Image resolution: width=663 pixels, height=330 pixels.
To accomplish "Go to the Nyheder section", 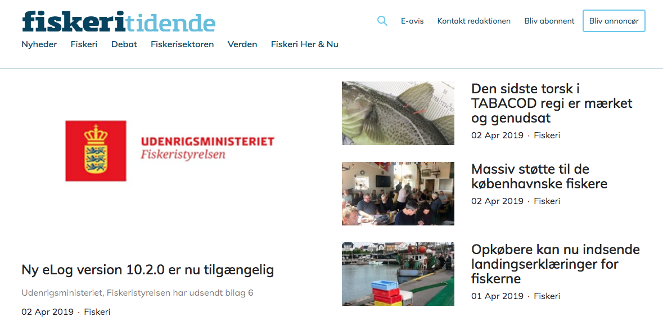I will pyautogui.click(x=39, y=44).
